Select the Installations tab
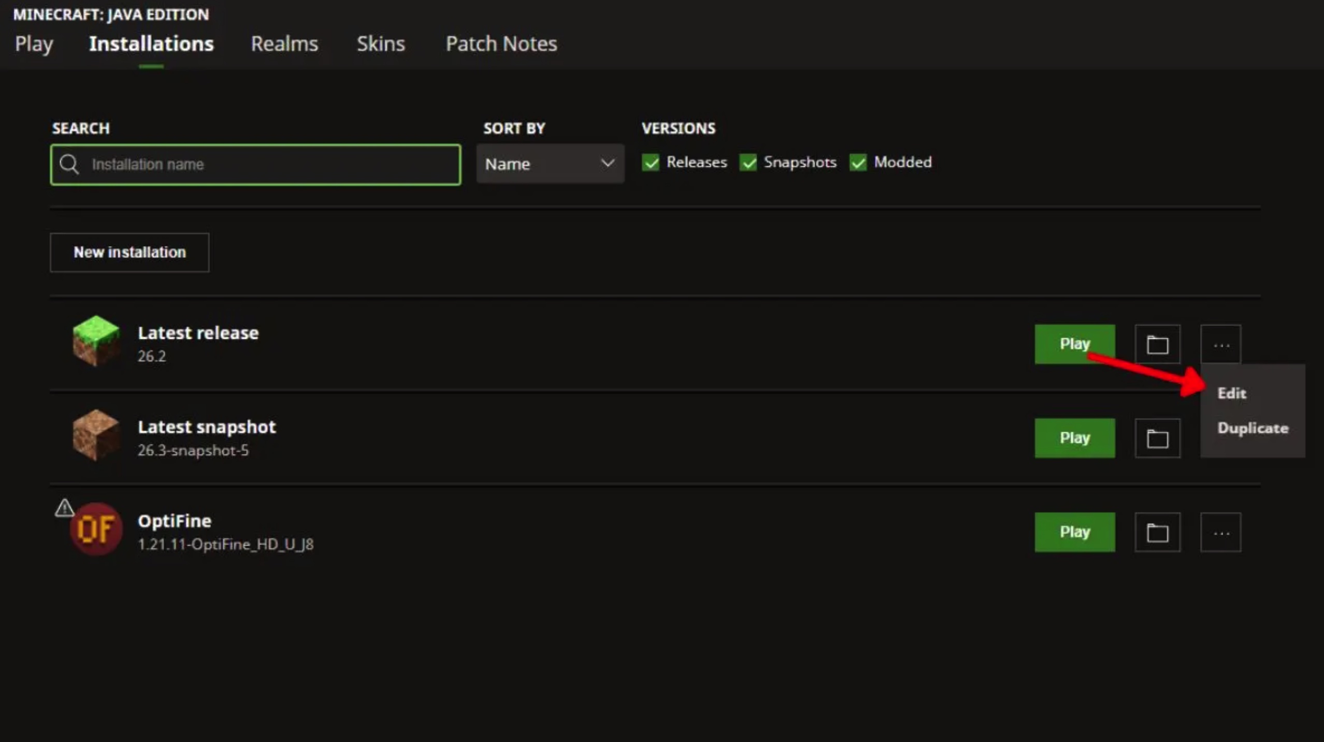 [151, 44]
